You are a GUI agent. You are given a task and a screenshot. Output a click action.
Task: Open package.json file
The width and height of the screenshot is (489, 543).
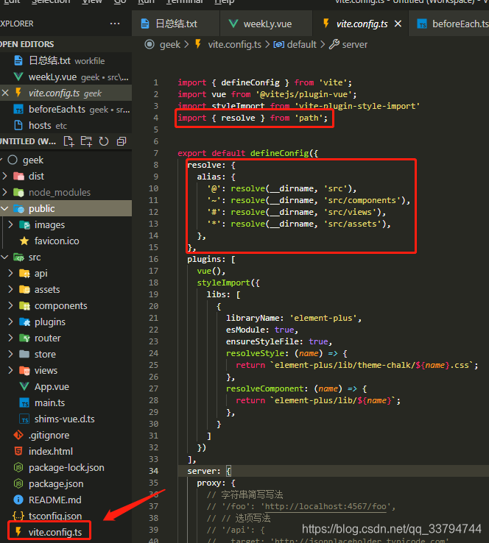click(66, 484)
